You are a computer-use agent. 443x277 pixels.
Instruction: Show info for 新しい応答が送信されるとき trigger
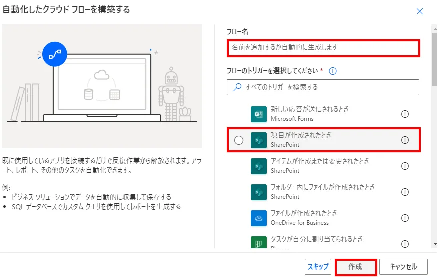point(405,114)
